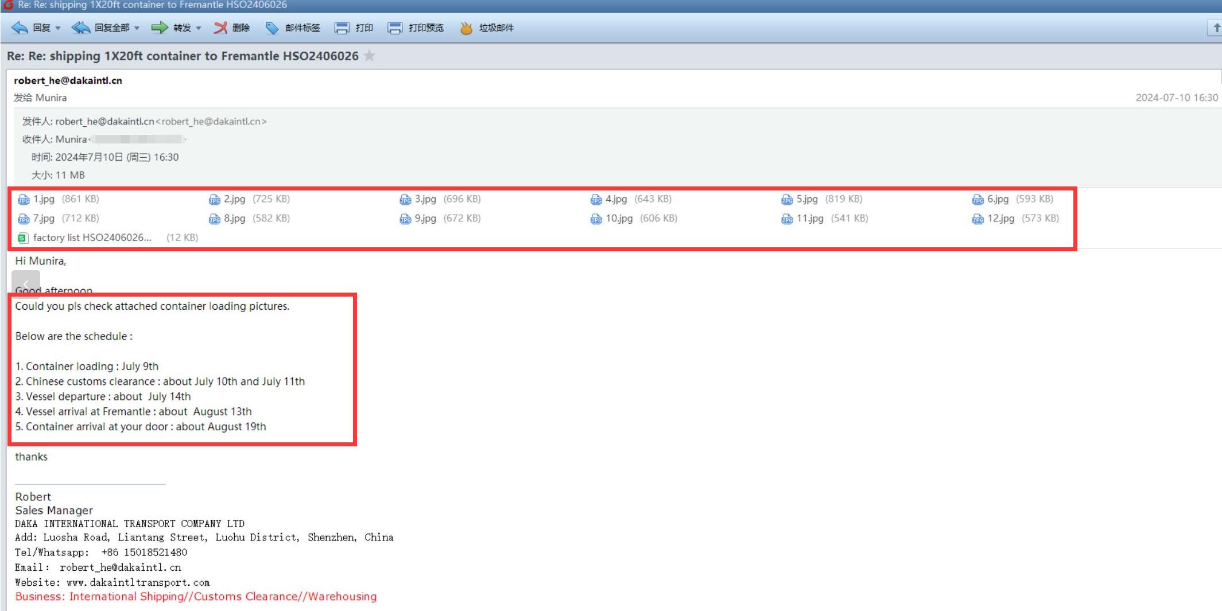Screen dimensions: 1222x611
Task: Click the signature email robert_he@dakaintl.cn
Action: pyautogui.click(x=121, y=567)
